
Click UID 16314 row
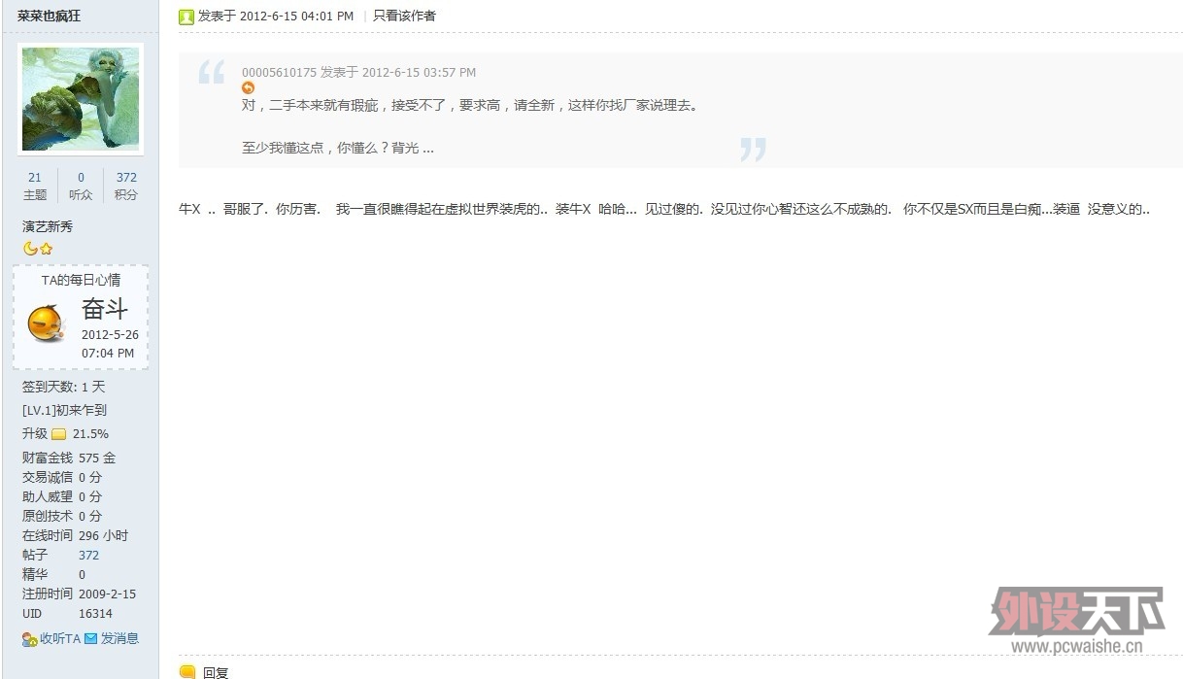[67, 613]
